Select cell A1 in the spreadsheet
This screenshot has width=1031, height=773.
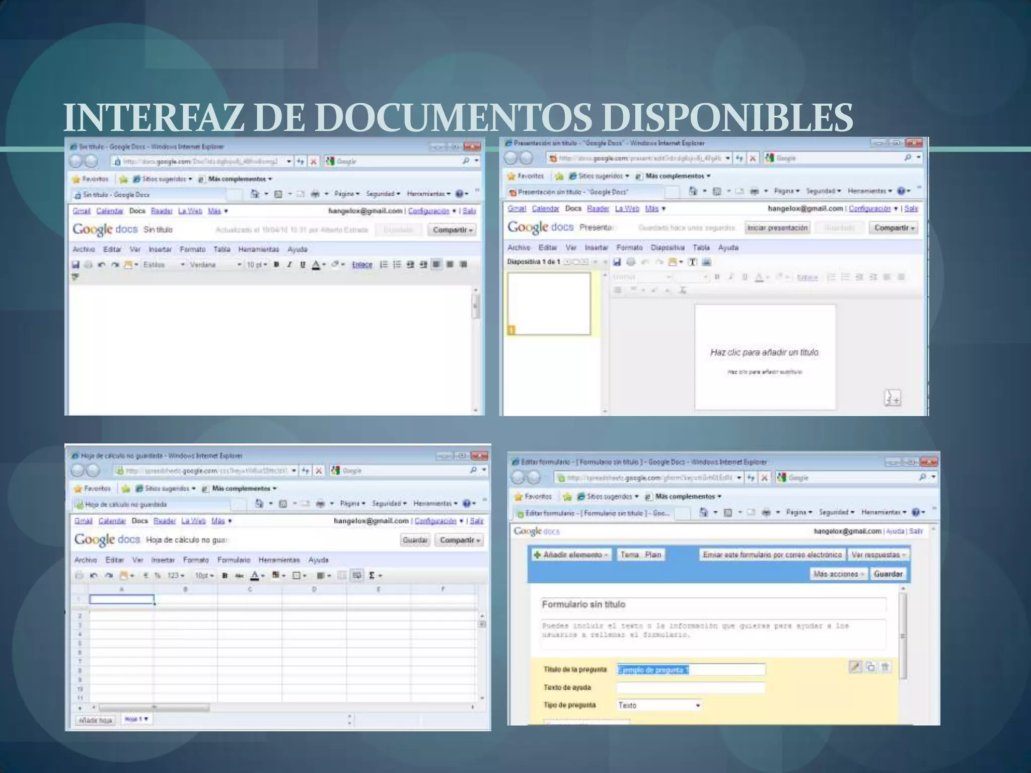click(x=121, y=599)
